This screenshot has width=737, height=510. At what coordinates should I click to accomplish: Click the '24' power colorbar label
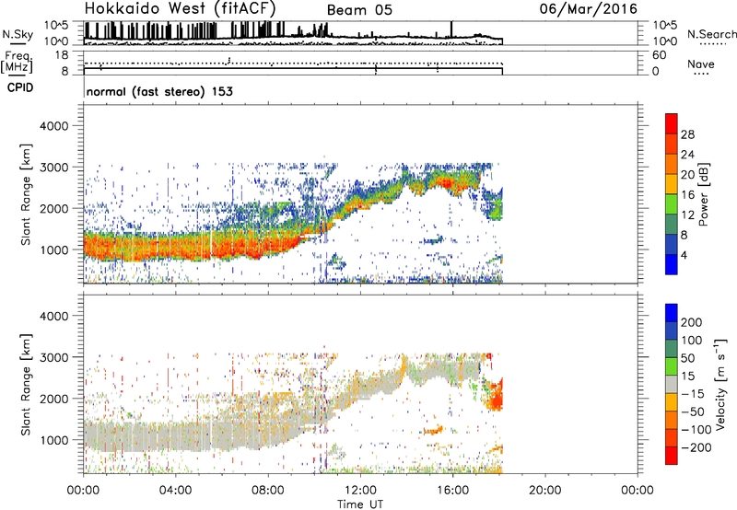point(687,155)
